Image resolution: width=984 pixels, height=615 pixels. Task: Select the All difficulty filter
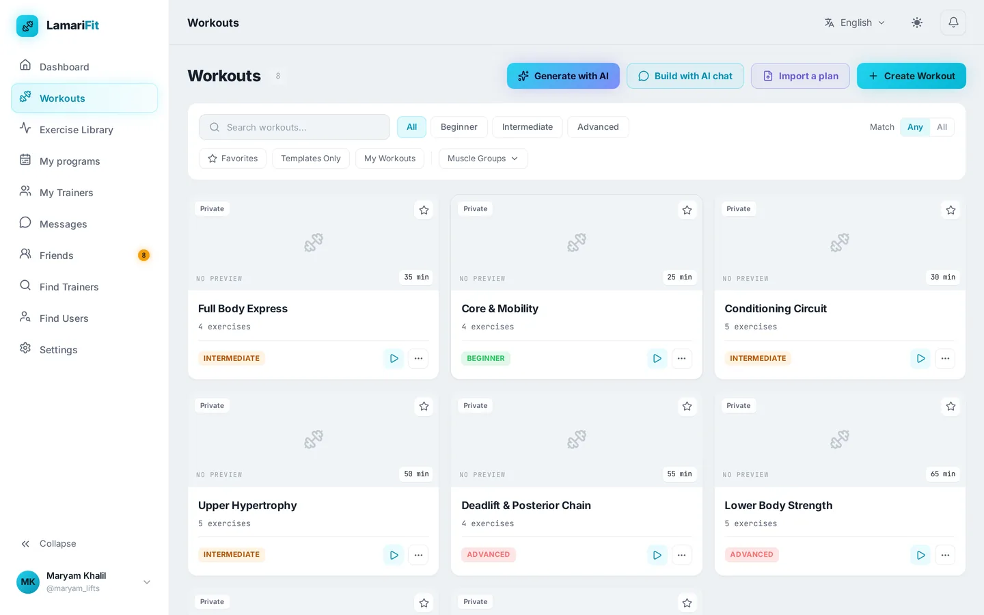tap(411, 127)
